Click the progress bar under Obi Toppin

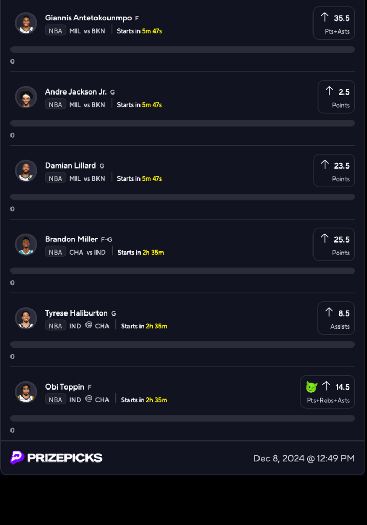point(182,418)
